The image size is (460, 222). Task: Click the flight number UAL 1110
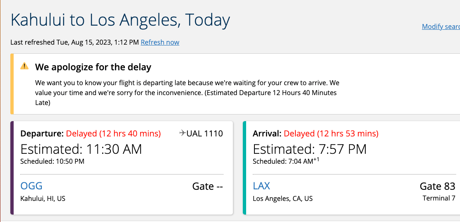pos(205,134)
